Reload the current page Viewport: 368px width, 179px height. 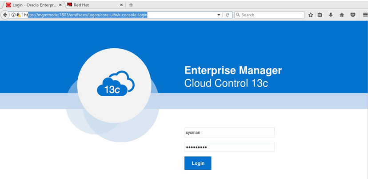pos(227,15)
